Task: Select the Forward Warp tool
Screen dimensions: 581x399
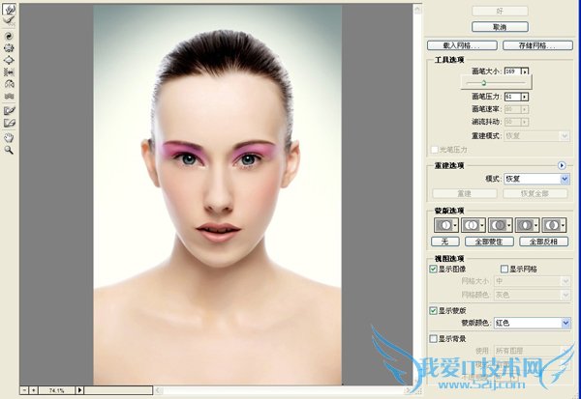Action: pos(9,10)
